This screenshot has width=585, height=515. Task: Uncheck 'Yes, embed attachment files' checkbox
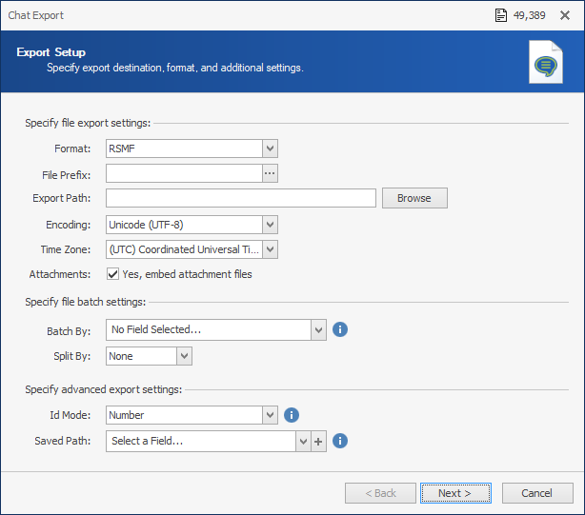coord(112,274)
